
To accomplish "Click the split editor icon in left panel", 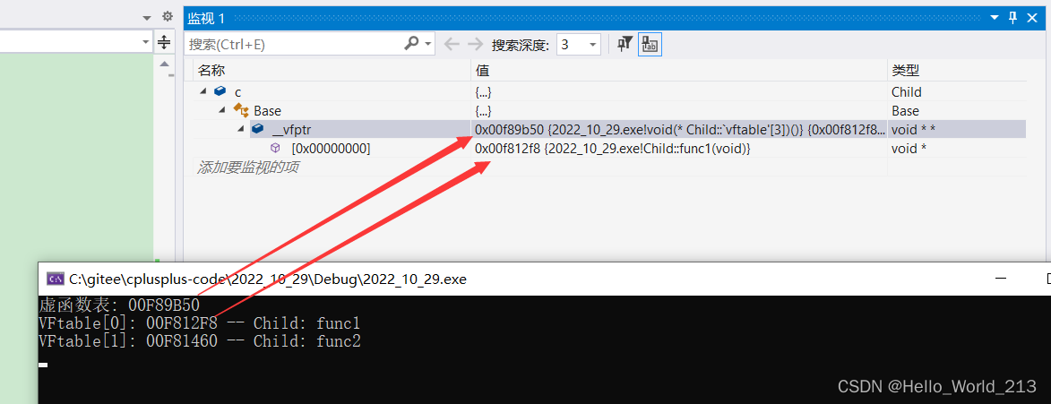I will [x=164, y=42].
